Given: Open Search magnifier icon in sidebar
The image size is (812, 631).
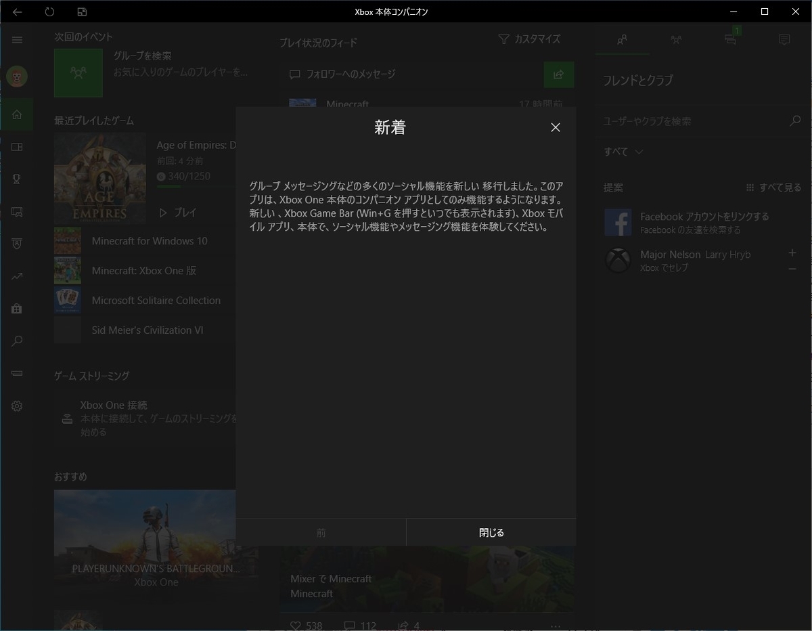Looking at the screenshot, I should pos(17,341).
